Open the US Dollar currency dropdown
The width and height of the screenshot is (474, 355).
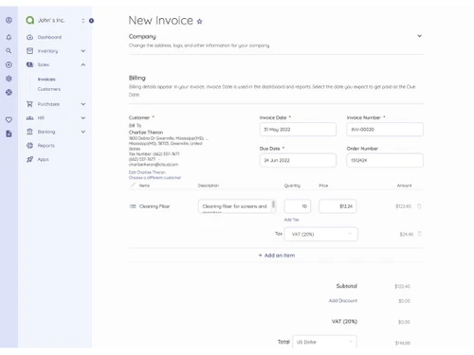tap(324, 342)
